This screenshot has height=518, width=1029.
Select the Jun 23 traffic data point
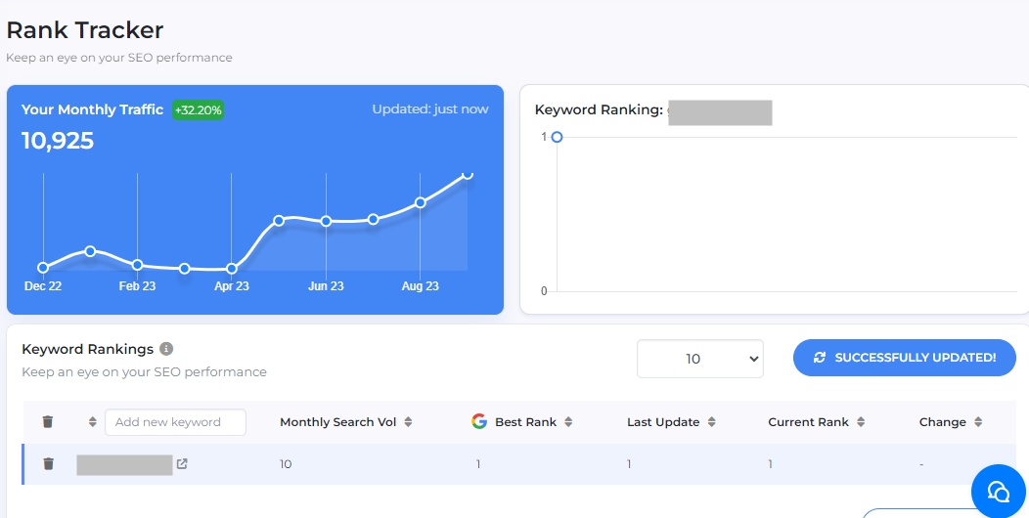[x=326, y=222]
